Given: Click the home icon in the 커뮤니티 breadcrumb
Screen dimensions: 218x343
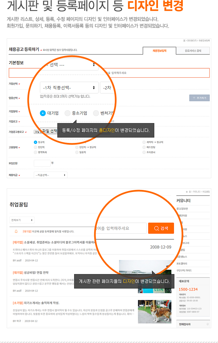Looking at the screenshot, I should tap(187, 192).
